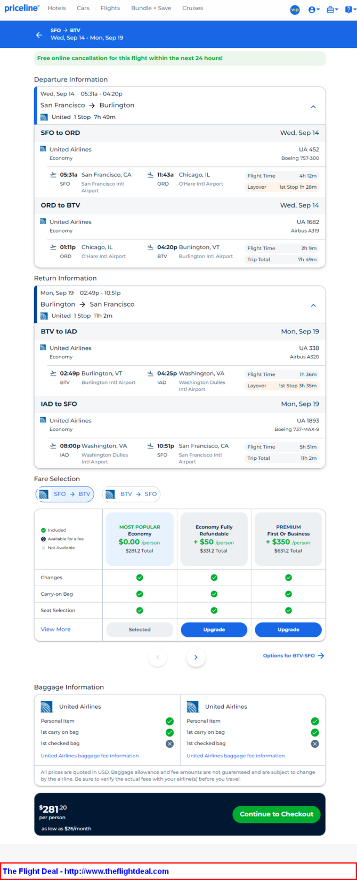Select the SFO → BTV fare tab
357x880 pixels.
[x=64, y=494]
